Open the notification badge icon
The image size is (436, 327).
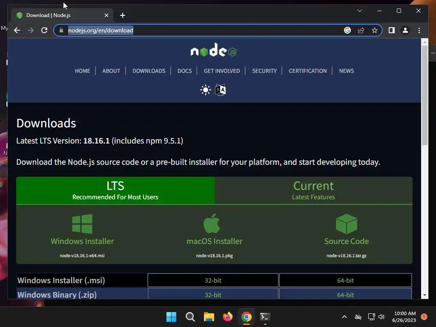(424, 317)
